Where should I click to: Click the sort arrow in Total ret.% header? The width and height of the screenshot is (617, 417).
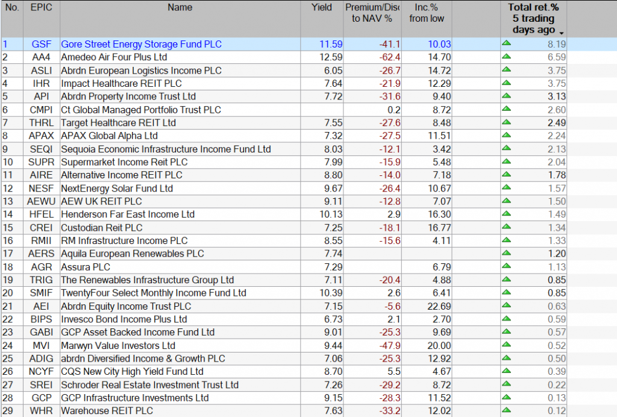[562, 33]
